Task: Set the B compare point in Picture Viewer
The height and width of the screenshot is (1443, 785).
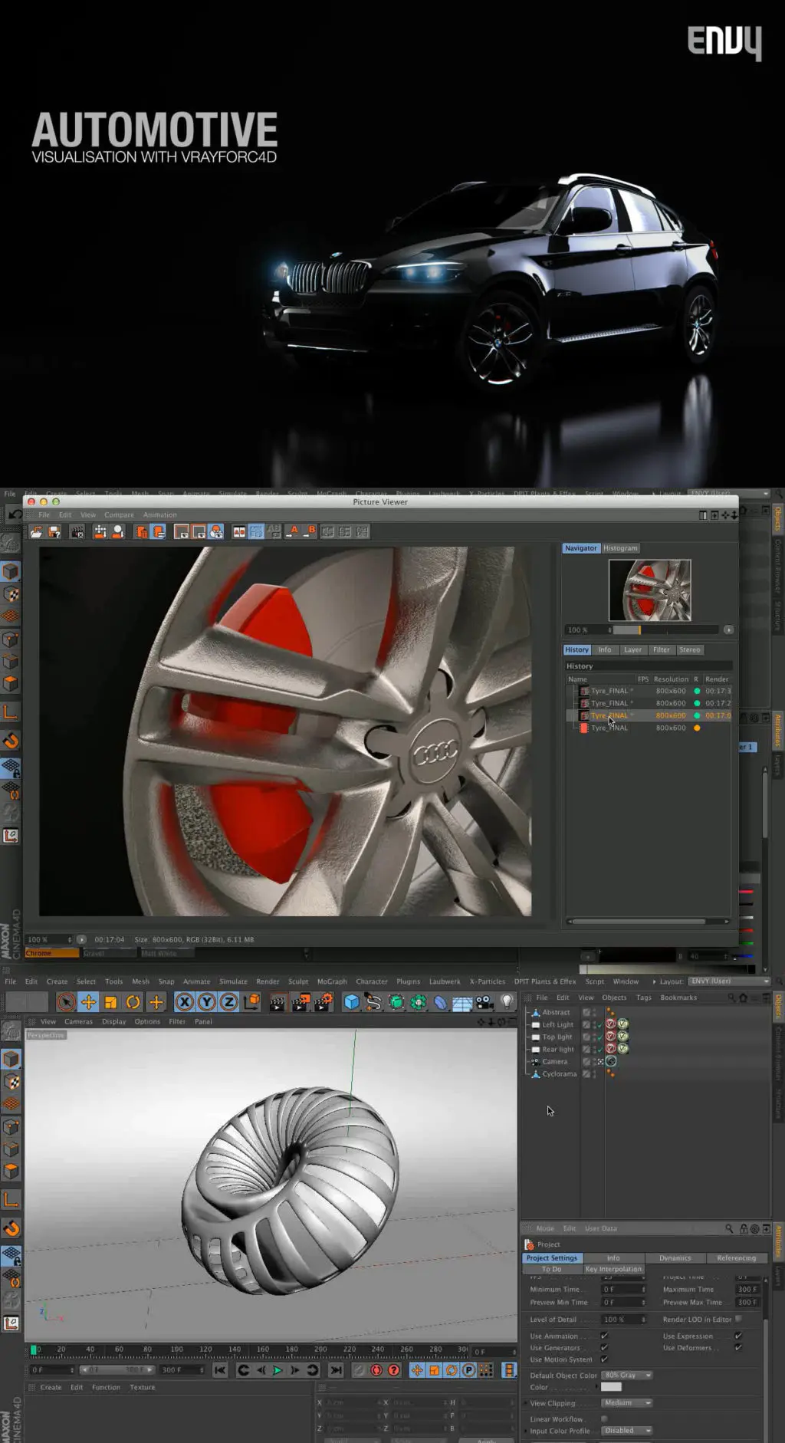Action: tap(310, 531)
